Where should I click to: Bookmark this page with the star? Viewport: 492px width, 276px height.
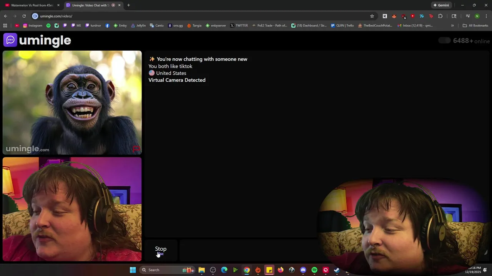[372, 16]
